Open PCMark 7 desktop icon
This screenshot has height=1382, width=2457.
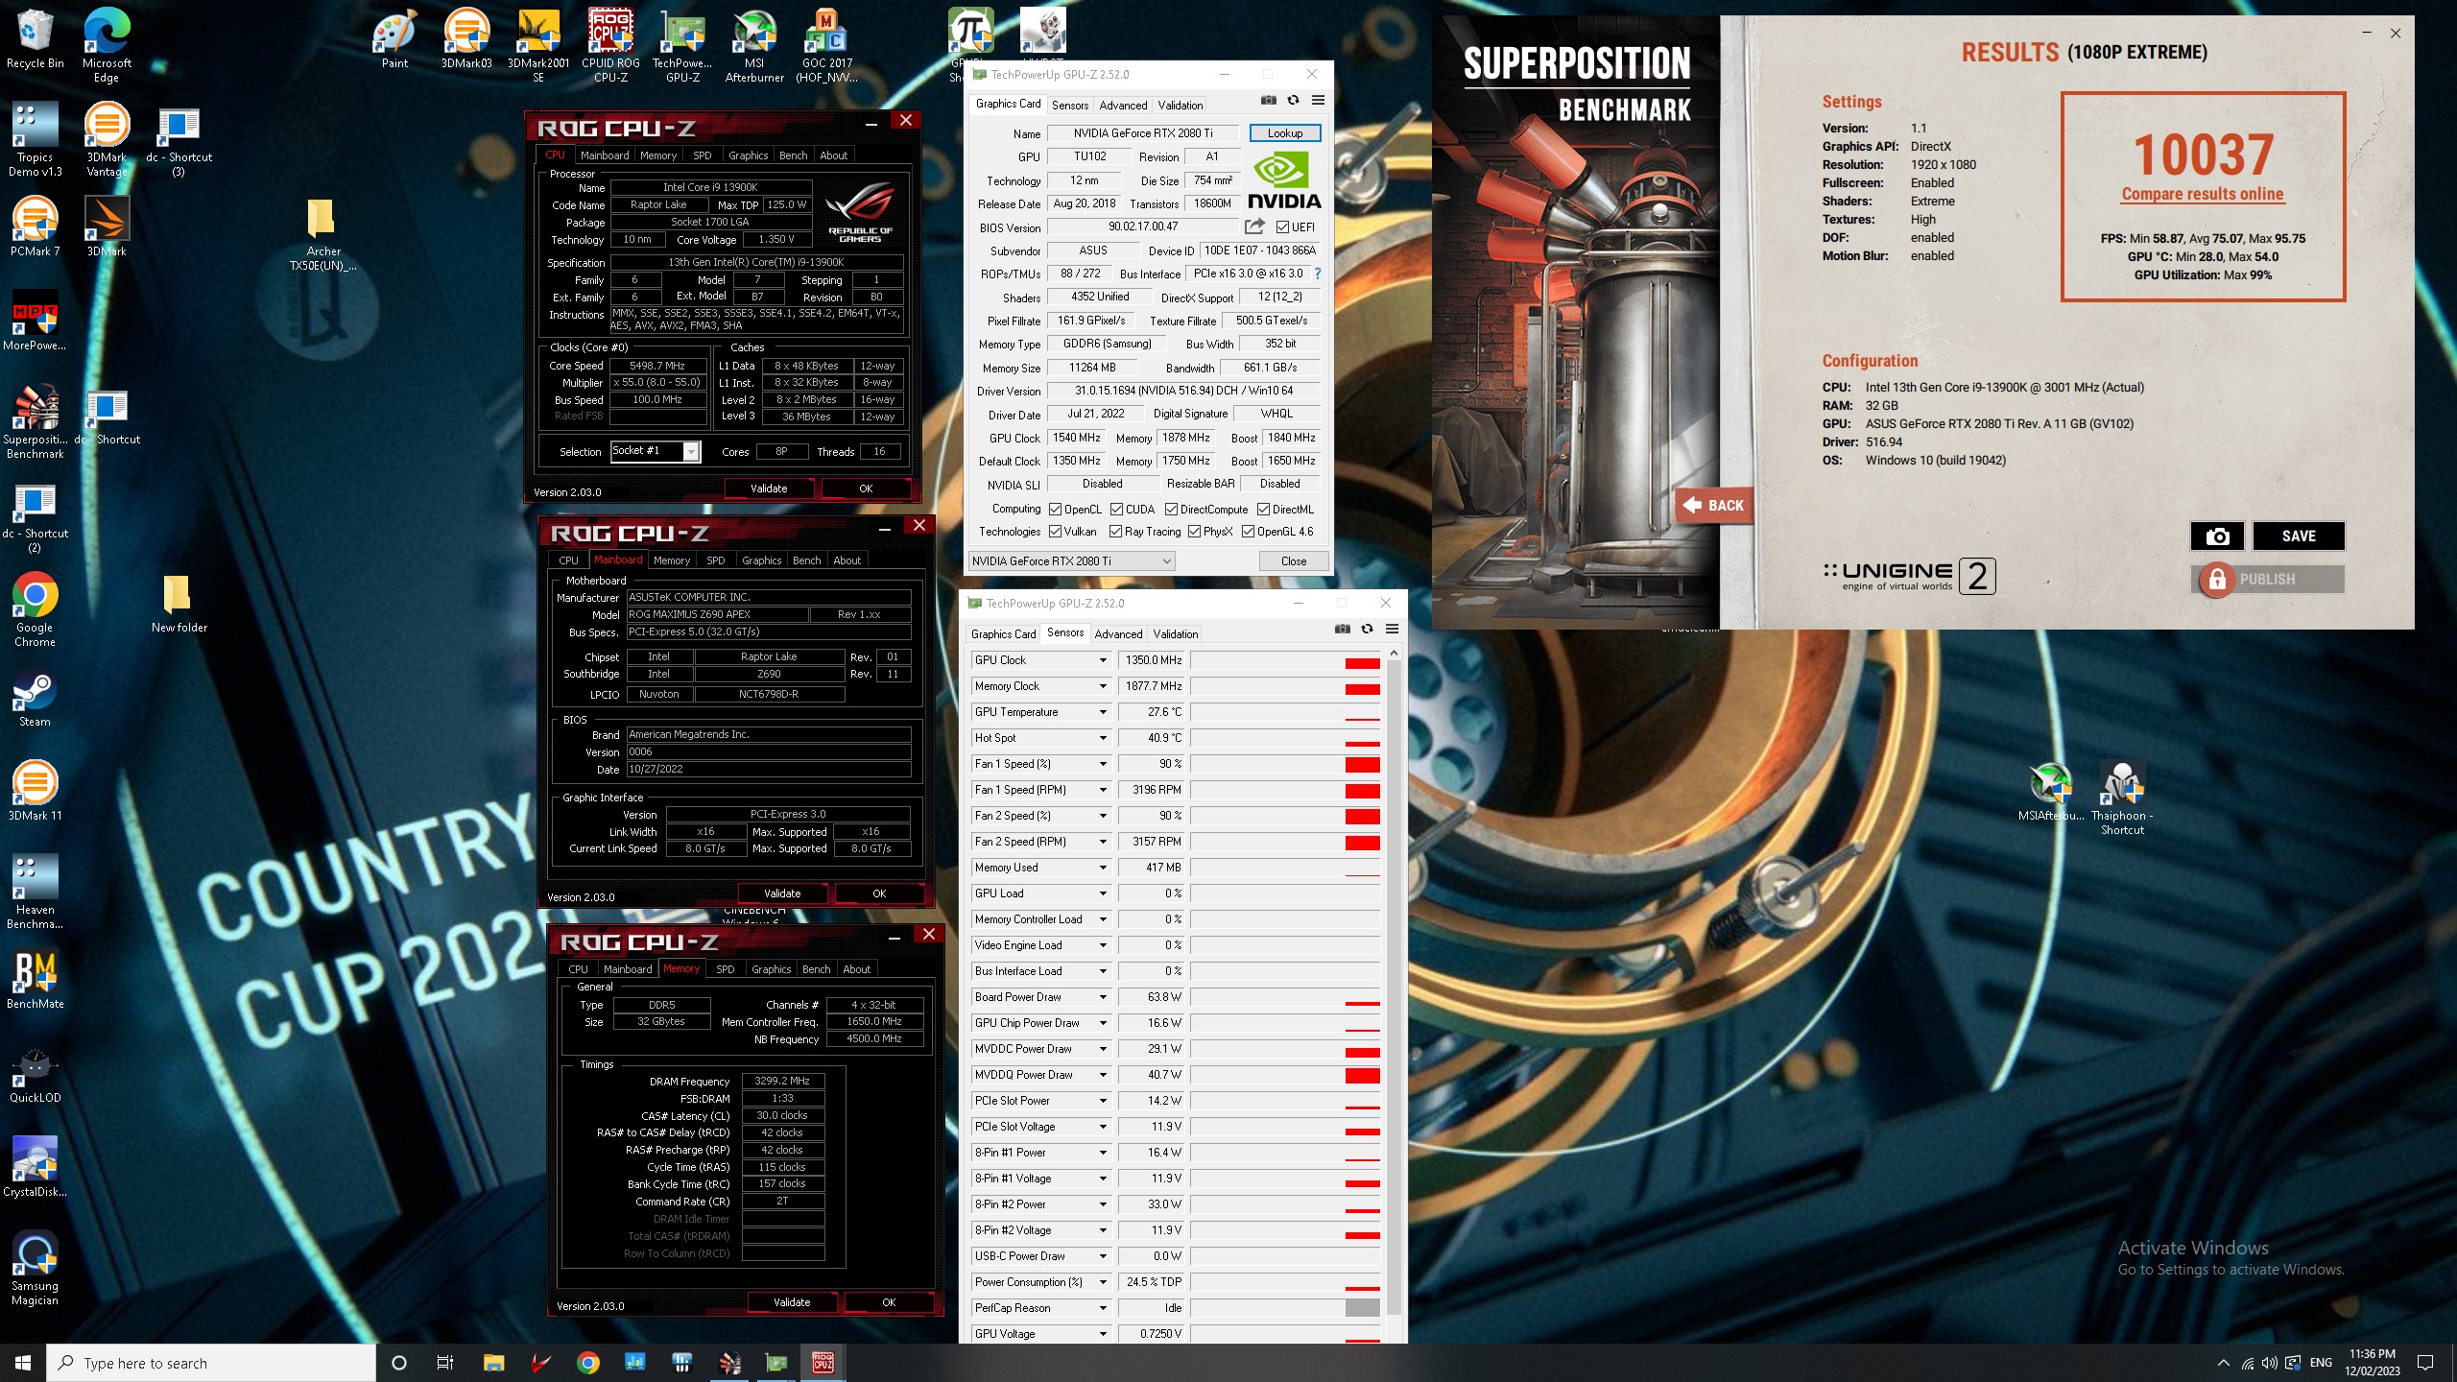35,226
